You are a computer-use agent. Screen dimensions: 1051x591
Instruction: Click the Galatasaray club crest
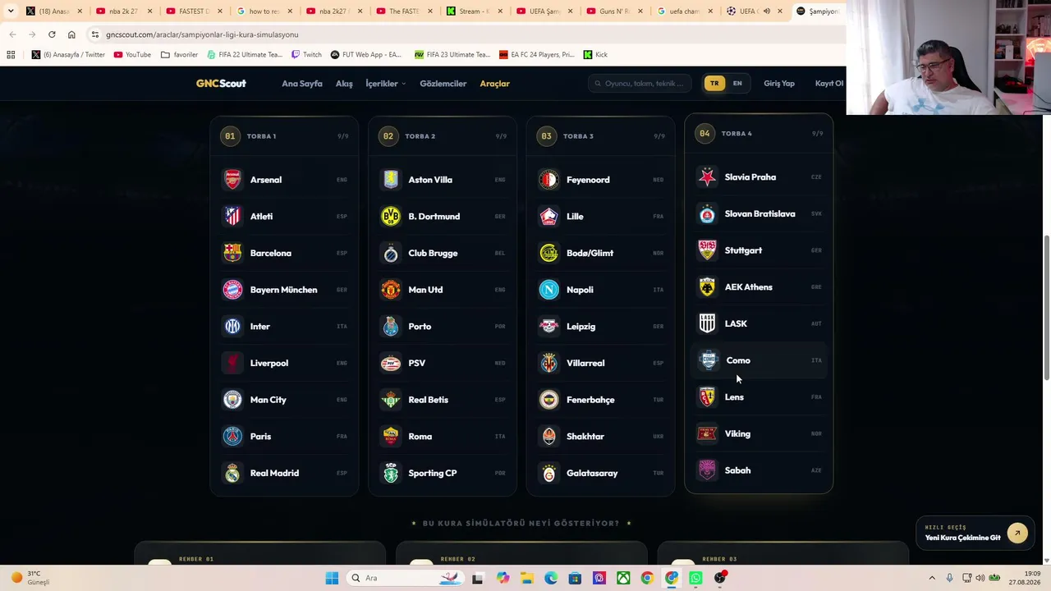(x=549, y=473)
